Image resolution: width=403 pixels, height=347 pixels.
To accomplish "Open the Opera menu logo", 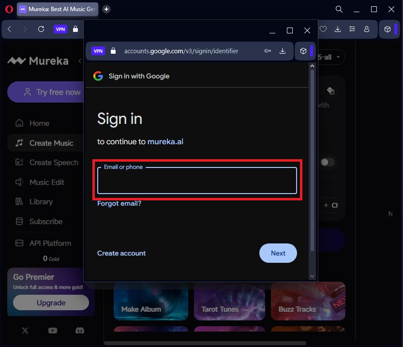I will (x=9, y=9).
